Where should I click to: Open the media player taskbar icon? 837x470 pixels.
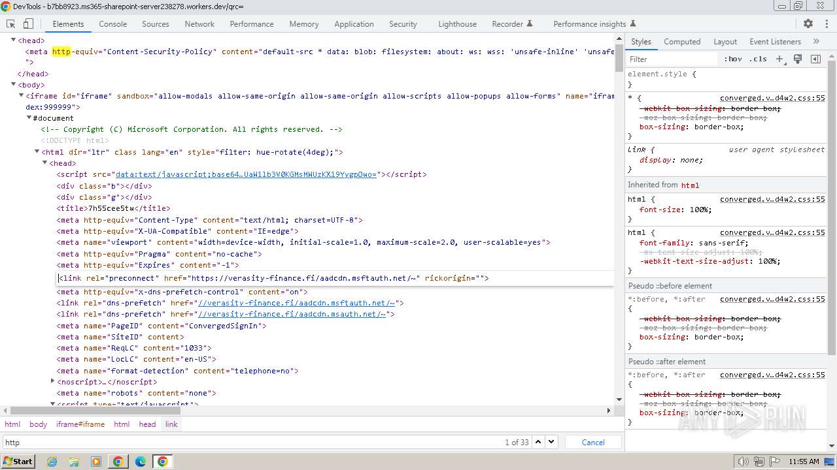96,462
